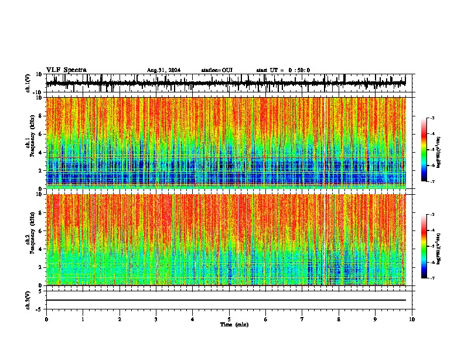This screenshot has height=358, width=464.
Task: Click the "8" kHz tick of ch.1 spectrogram
Action: pyautogui.click(x=41, y=116)
